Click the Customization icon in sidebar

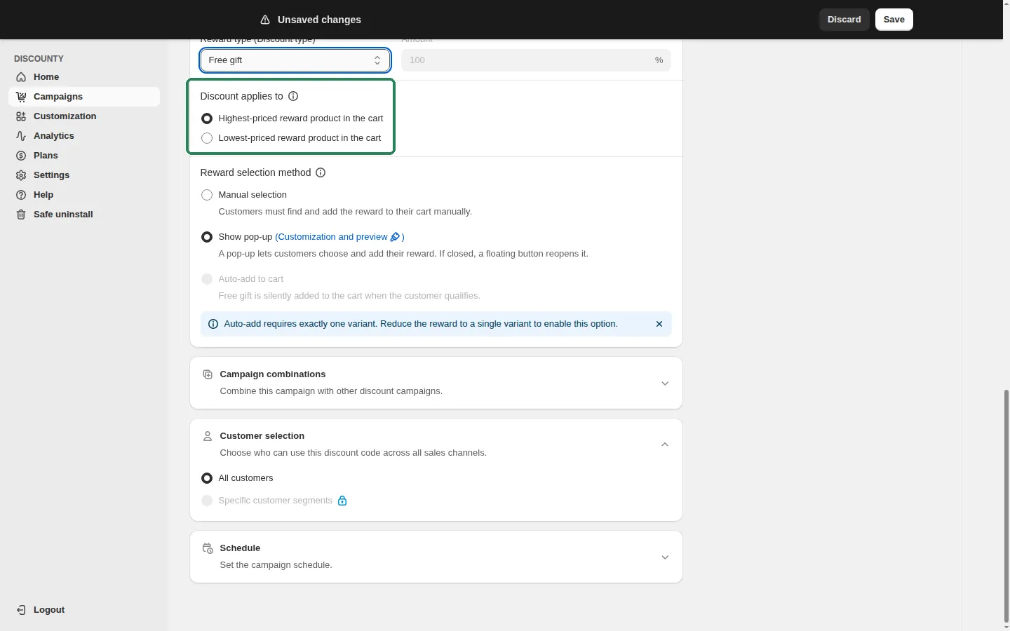(21, 116)
